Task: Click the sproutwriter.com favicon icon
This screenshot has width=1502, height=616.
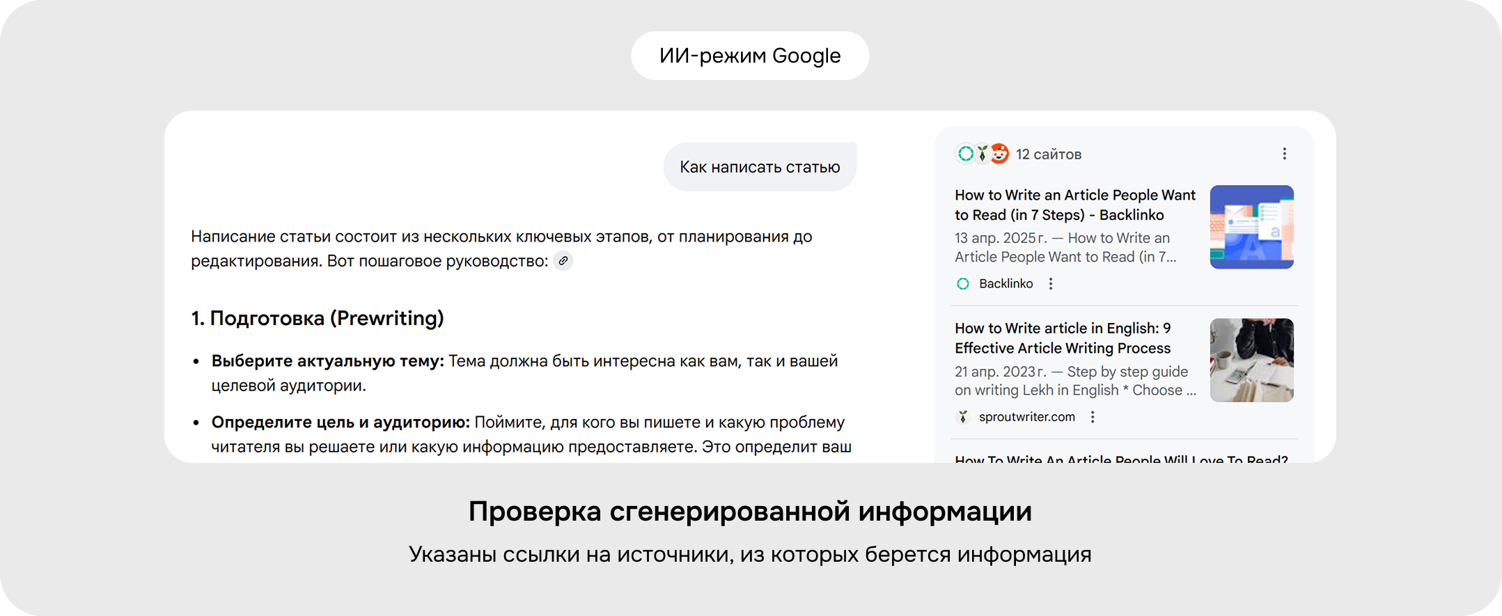Action: pos(963,417)
